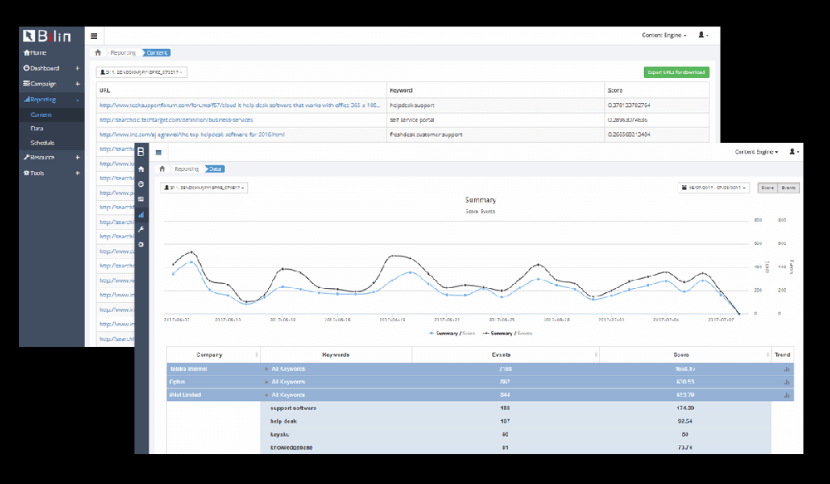Toggle the Score view button
The width and height of the screenshot is (830, 484).
[x=768, y=188]
